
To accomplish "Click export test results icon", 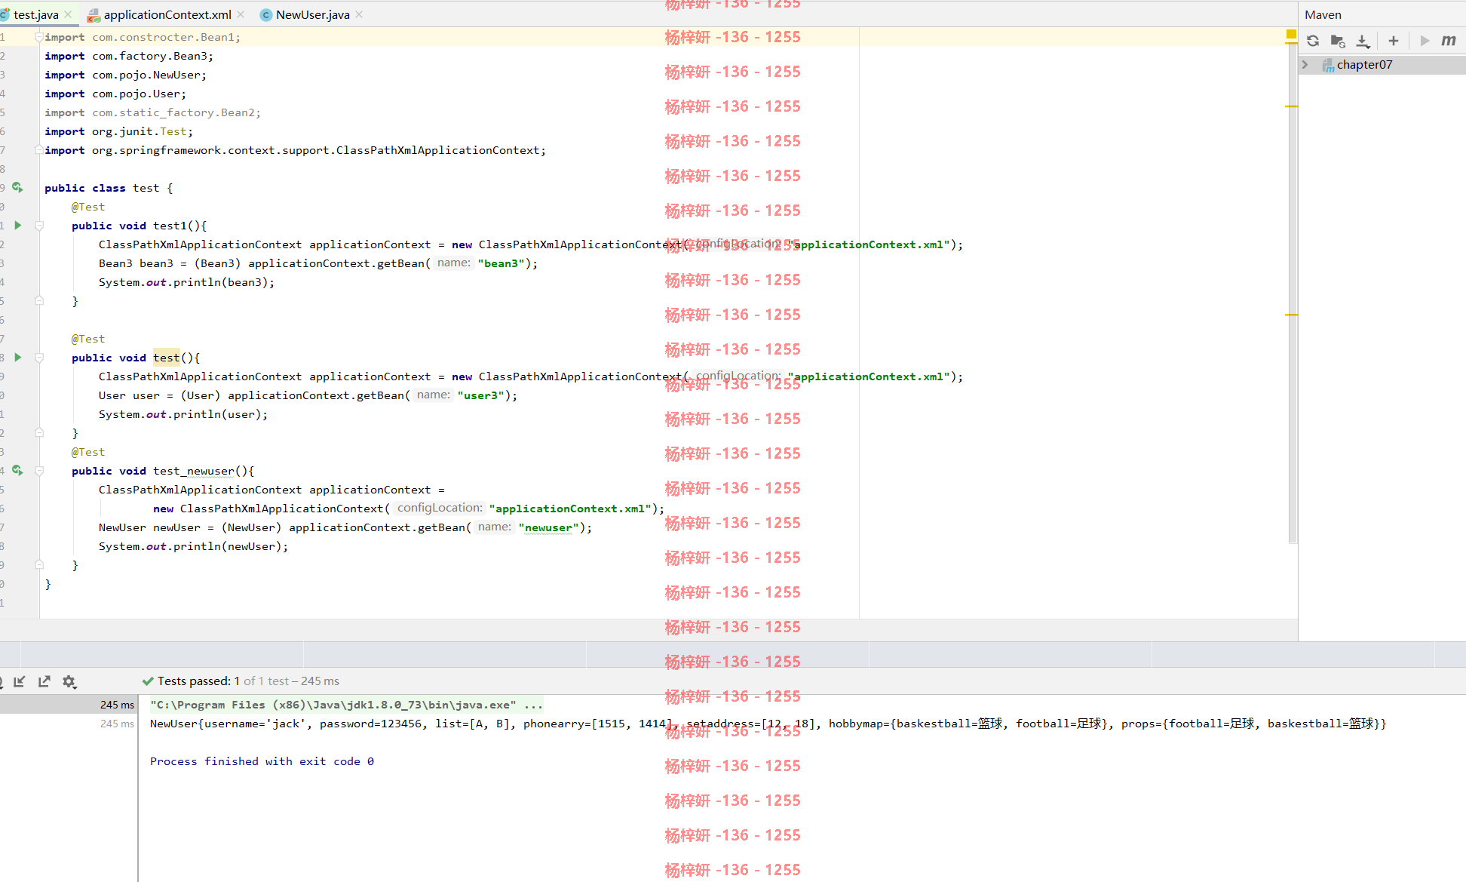I will point(44,681).
